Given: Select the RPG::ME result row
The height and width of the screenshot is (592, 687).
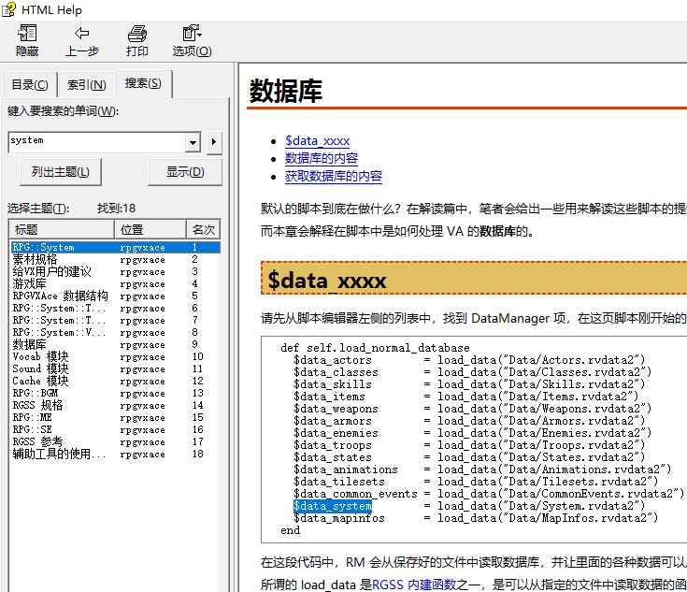Looking at the screenshot, I should 115,417.
